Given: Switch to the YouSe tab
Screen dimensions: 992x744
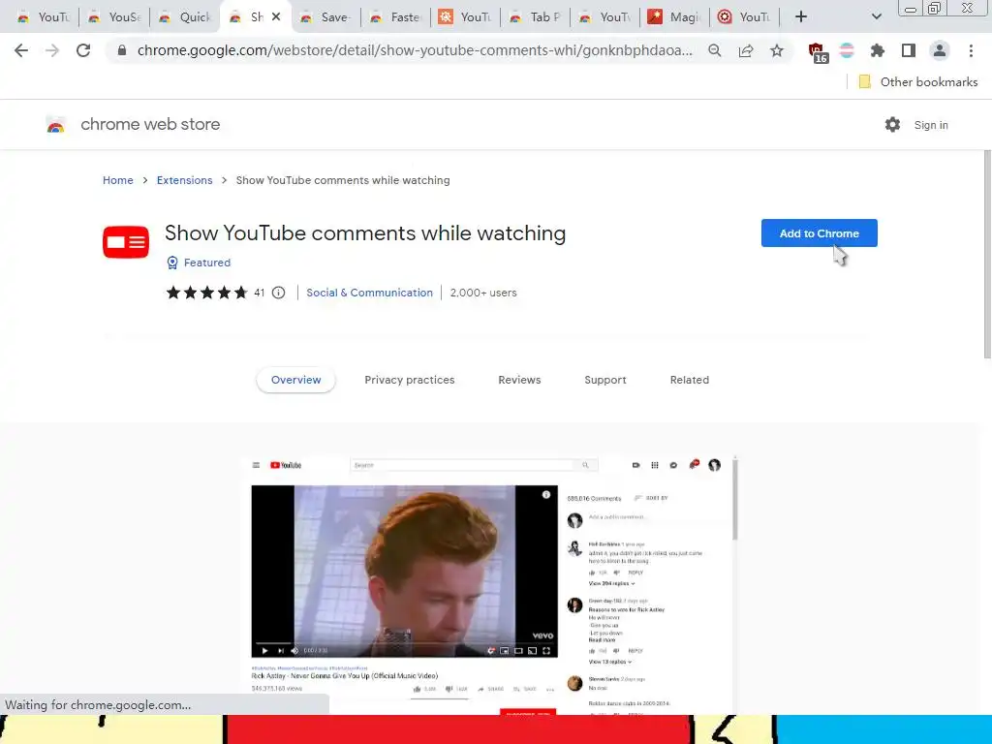Looking at the screenshot, I should click(115, 17).
